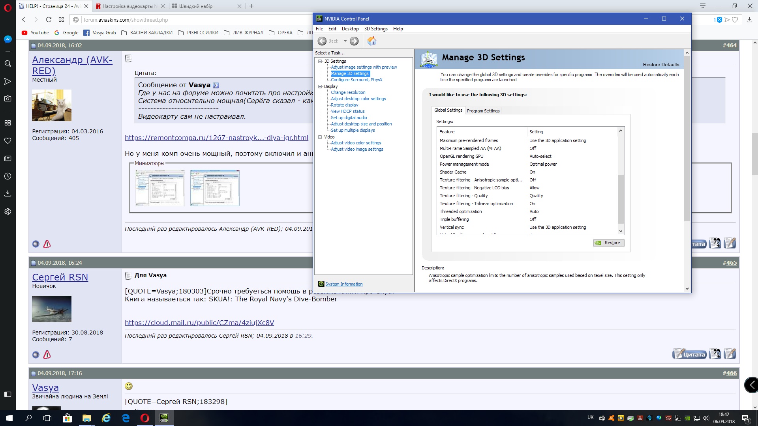The image size is (758, 426).
Task: Click Opera sidebar settings gear icon
Action: [8, 211]
